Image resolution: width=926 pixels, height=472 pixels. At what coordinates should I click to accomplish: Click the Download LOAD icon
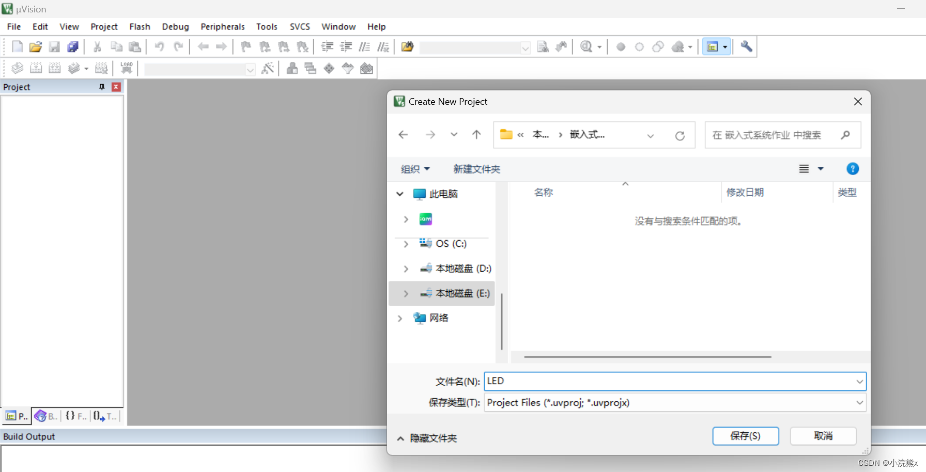tap(127, 68)
